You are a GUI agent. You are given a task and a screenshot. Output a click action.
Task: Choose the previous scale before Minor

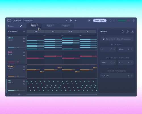click(x=128, y=49)
